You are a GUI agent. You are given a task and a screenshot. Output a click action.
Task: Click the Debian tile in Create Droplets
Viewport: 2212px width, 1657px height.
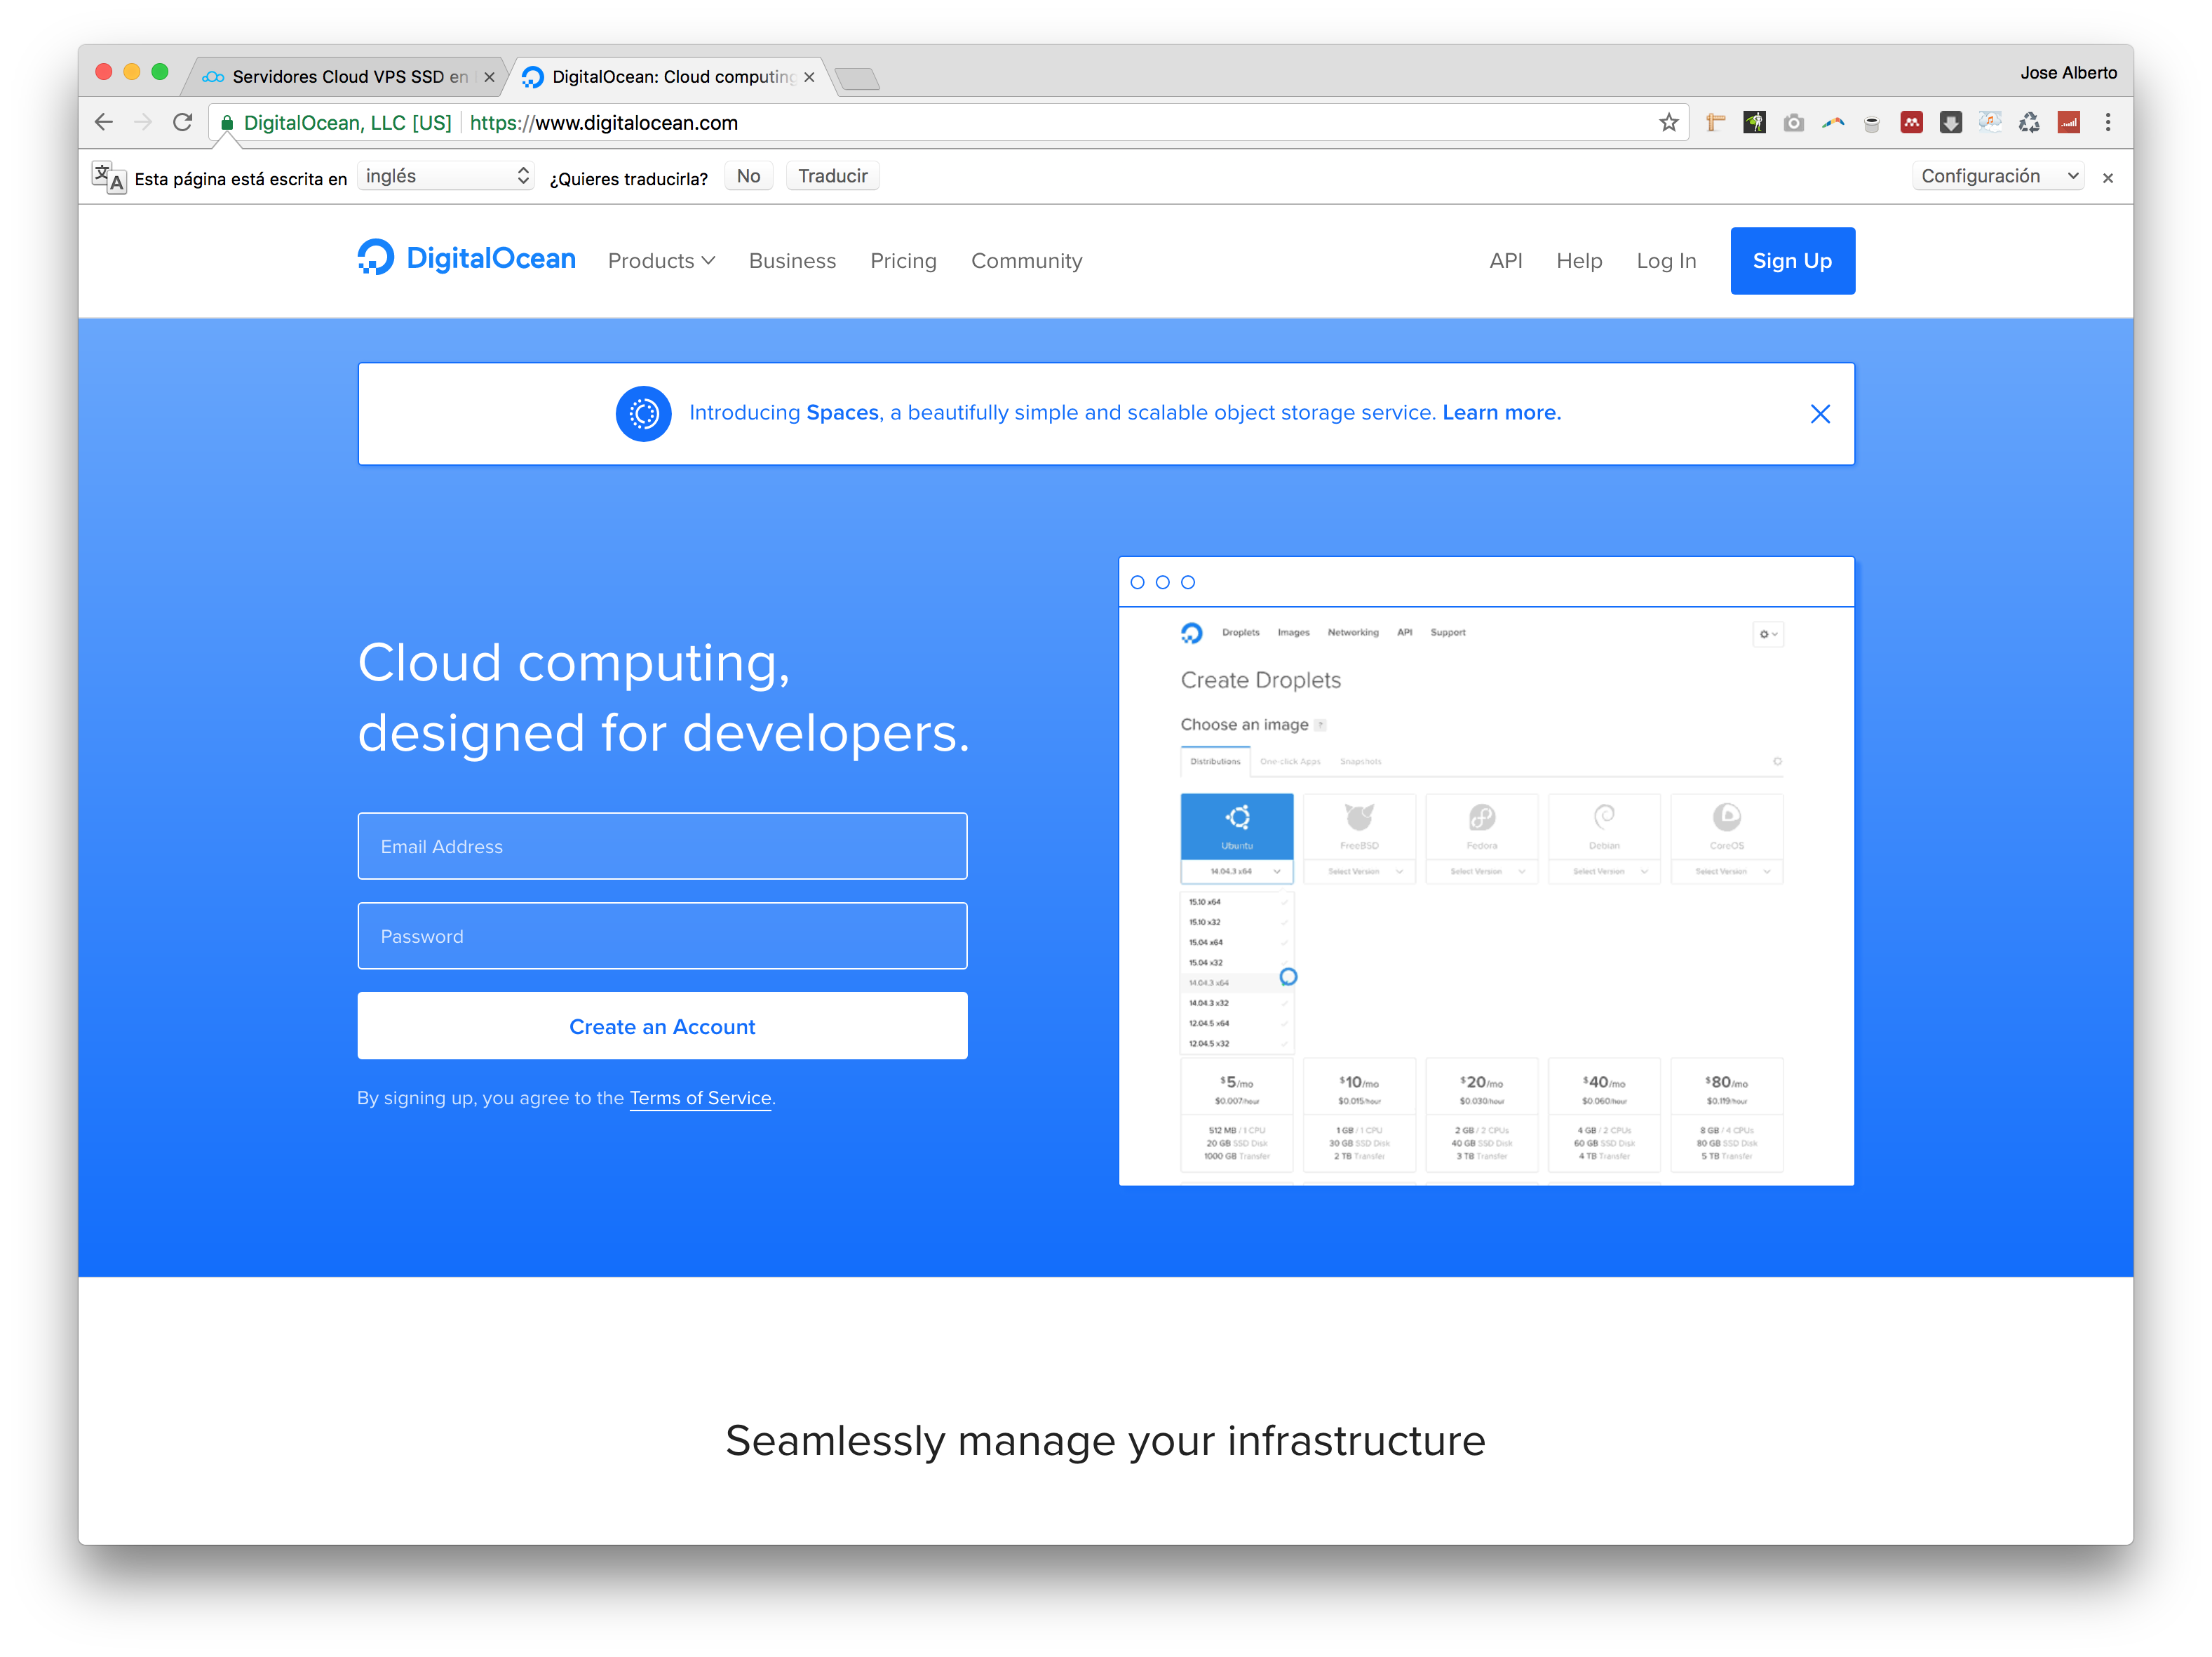point(1604,826)
